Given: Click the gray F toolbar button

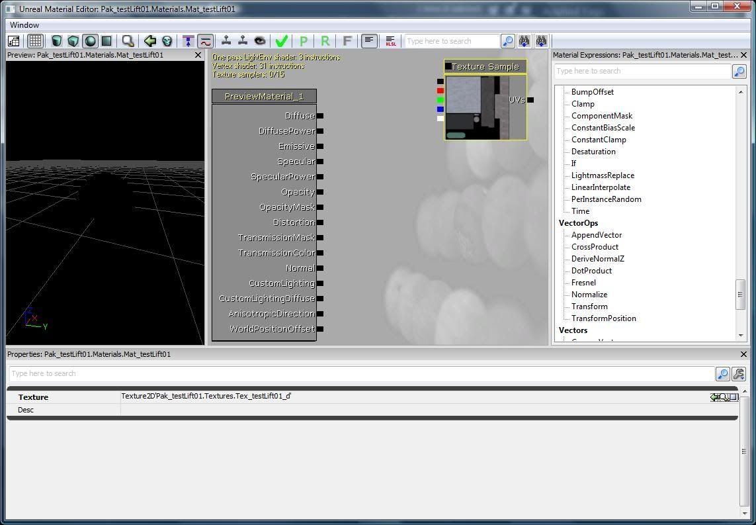Looking at the screenshot, I should [x=347, y=41].
